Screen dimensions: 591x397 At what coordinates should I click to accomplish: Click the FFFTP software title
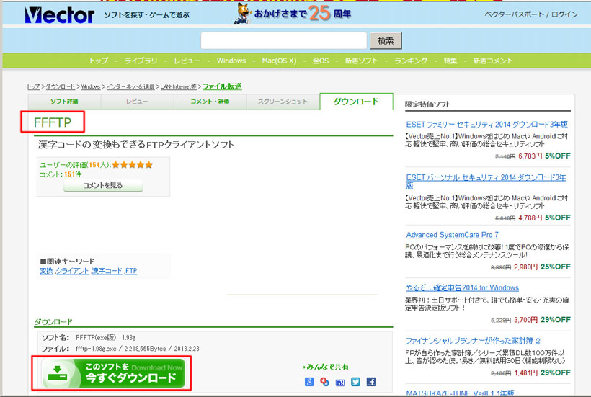coord(53,122)
